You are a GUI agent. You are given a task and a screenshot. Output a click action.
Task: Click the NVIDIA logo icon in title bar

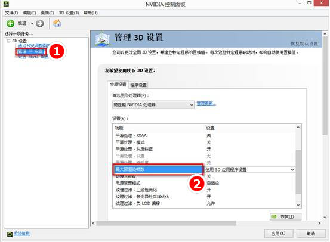pyautogui.click(x=6, y=4)
